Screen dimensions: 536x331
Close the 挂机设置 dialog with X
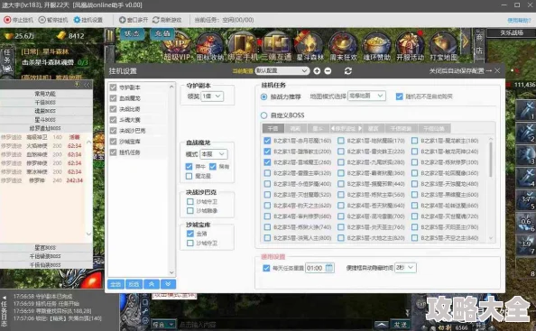tap(497, 70)
